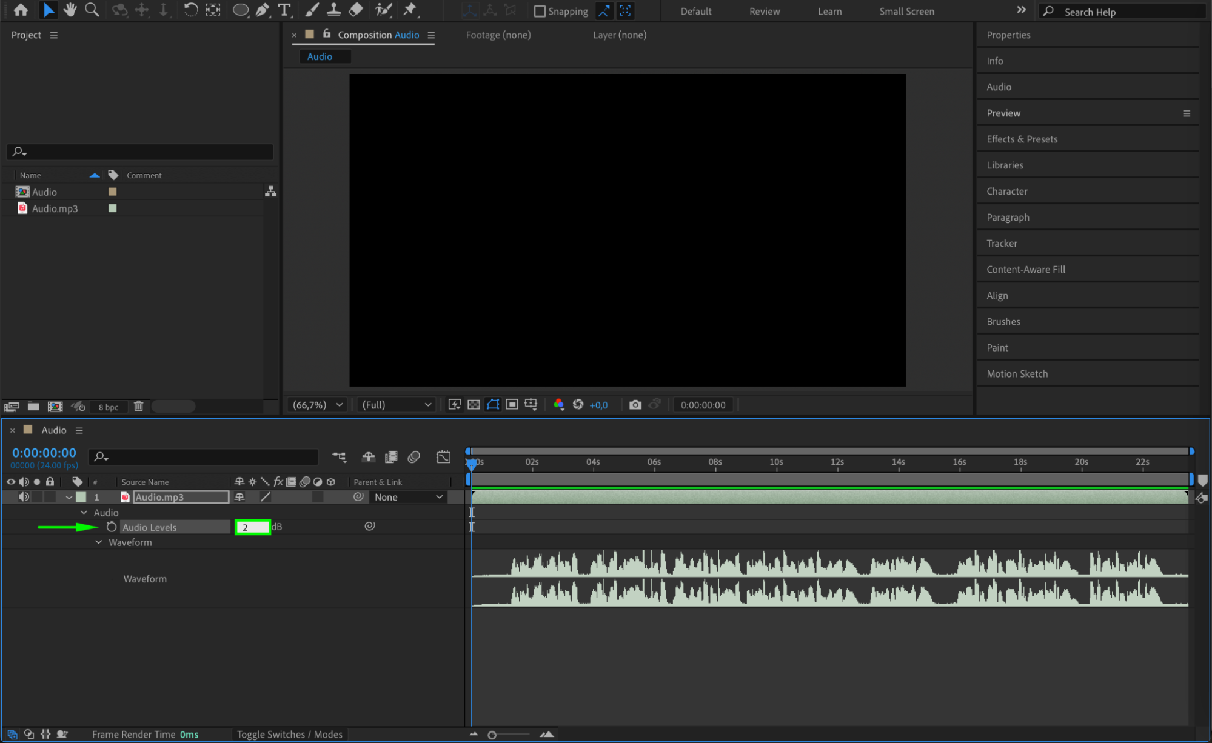This screenshot has width=1212, height=743.
Task: Open the Parent None dropdown
Action: click(x=408, y=497)
